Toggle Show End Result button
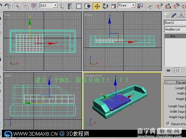The width and height of the screenshot is (186, 139). point(177,71)
